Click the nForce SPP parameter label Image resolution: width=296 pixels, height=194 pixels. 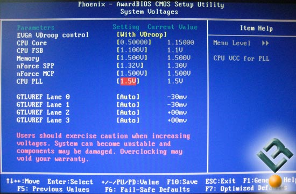click(x=36, y=66)
